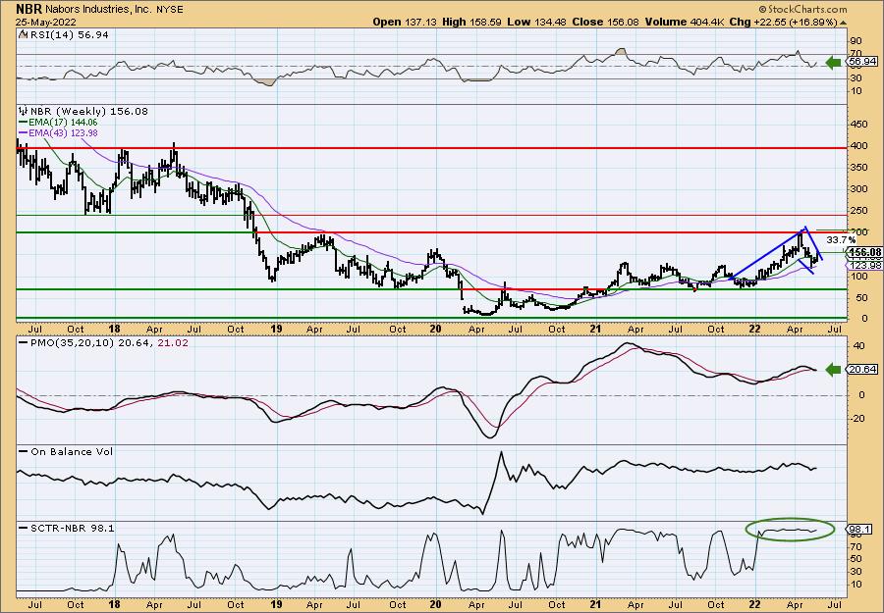Click the NBR (Weekly) 156.08 label
The width and height of the screenshot is (884, 613).
(x=88, y=112)
